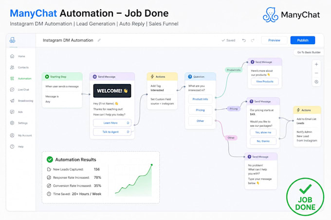The image size is (331, 220).
Task: Go To Basic Builder
Action: [x=309, y=52]
